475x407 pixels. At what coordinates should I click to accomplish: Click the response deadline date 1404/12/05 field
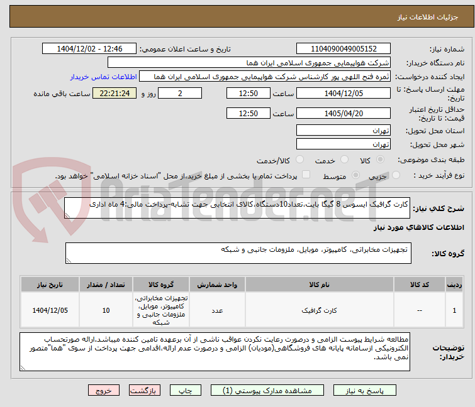(344, 93)
